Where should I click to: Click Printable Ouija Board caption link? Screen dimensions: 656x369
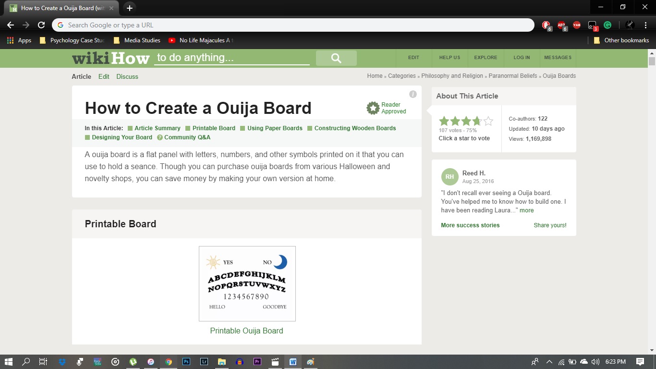[246, 331]
